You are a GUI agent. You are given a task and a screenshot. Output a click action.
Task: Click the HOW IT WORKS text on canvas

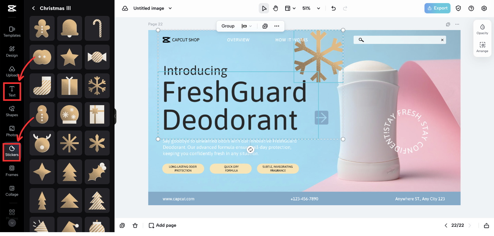coord(291,40)
